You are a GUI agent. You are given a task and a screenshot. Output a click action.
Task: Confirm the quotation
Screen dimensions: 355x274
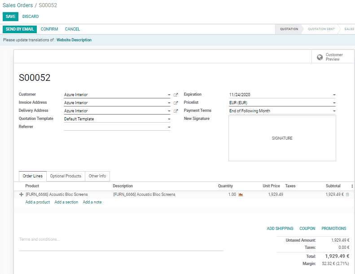49,29
